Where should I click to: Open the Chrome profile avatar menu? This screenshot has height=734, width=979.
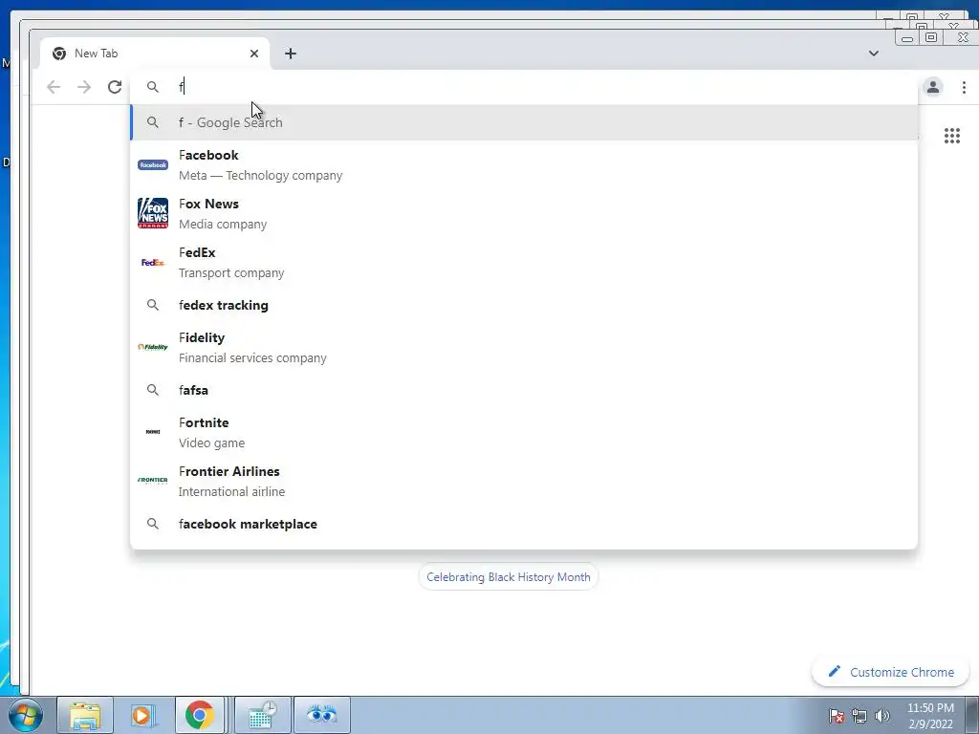click(x=933, y=87)
